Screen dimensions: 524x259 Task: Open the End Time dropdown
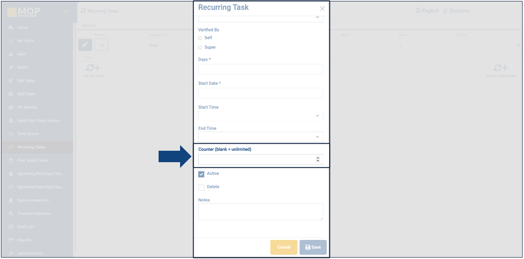click(317, 137)
